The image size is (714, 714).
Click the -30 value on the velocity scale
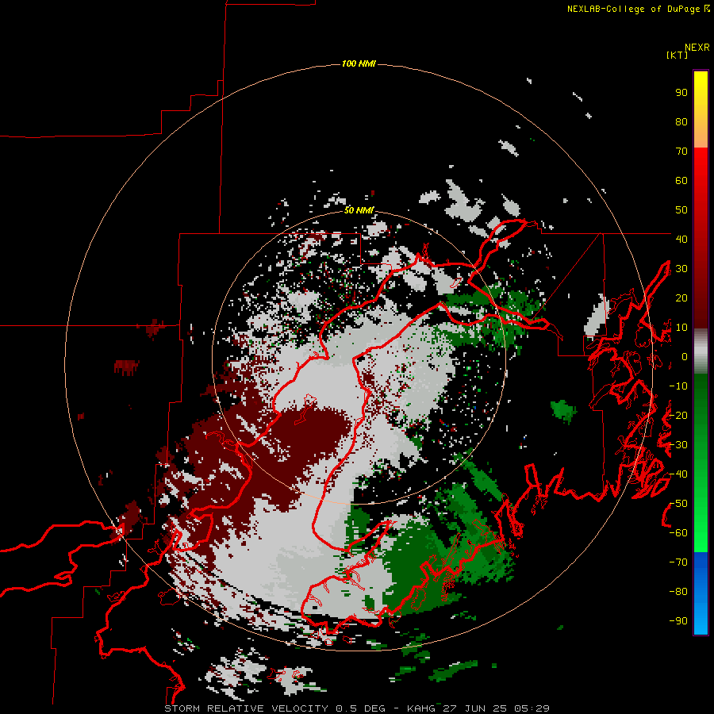[678, 445]
